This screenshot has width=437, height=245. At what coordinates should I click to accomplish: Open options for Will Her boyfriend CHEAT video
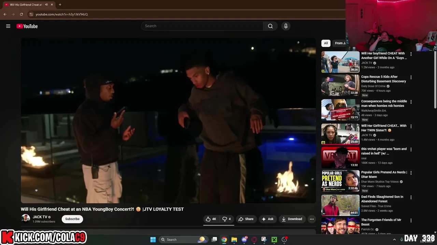click(x=411, y=54)
